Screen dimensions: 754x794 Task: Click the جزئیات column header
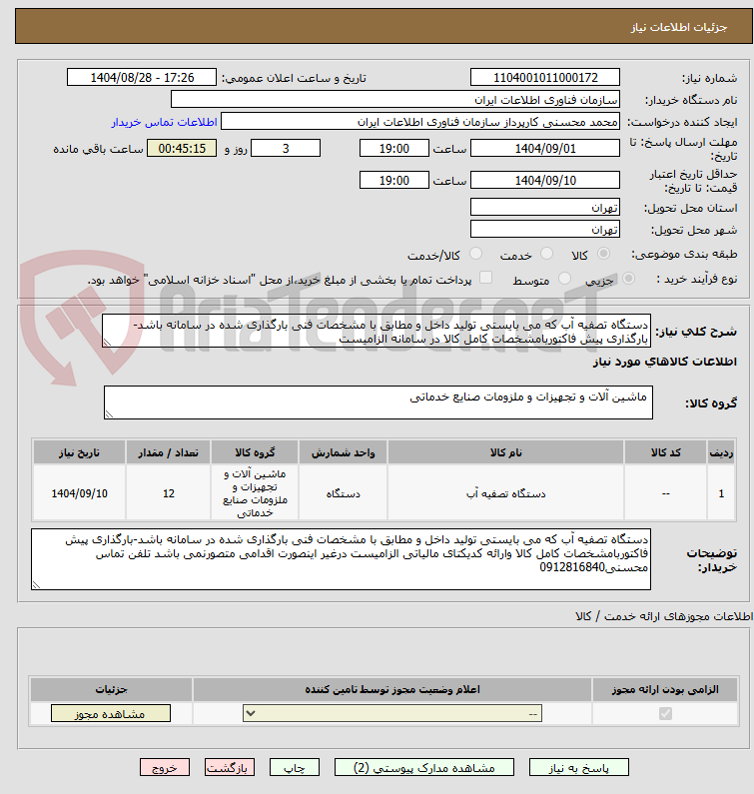111,690
